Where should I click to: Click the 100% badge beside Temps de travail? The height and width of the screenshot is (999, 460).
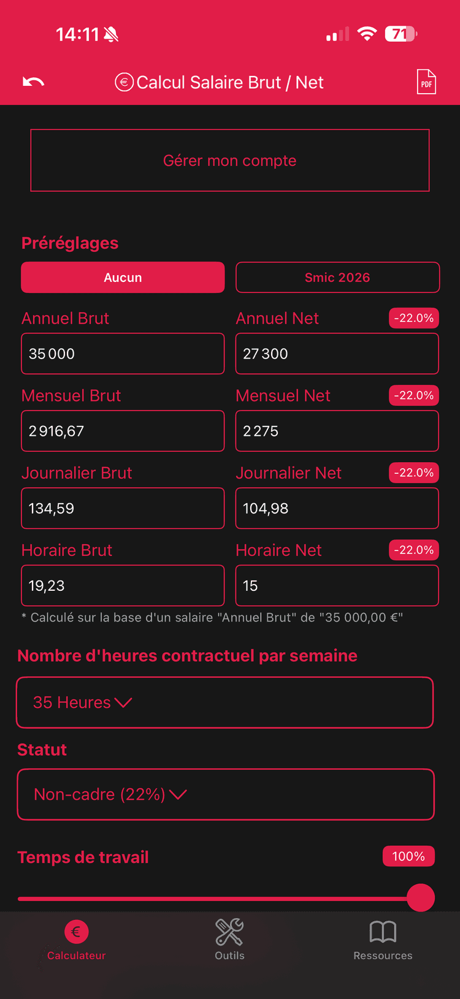tap(408, 856)
